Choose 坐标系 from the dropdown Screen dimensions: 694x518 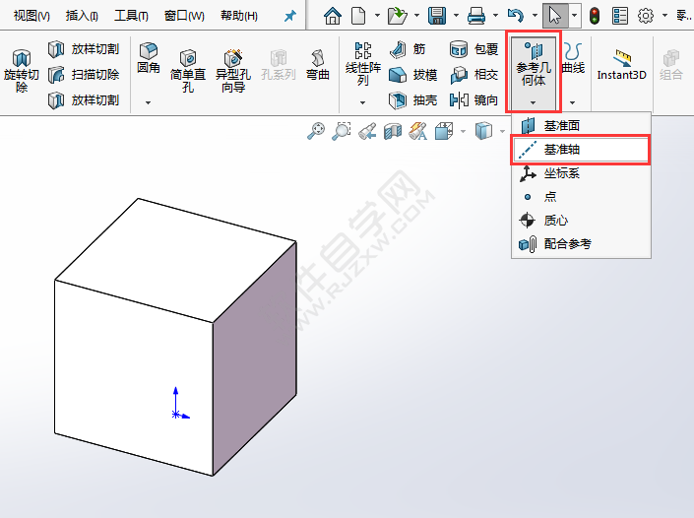pyautogui.click(x=581, y=173)
